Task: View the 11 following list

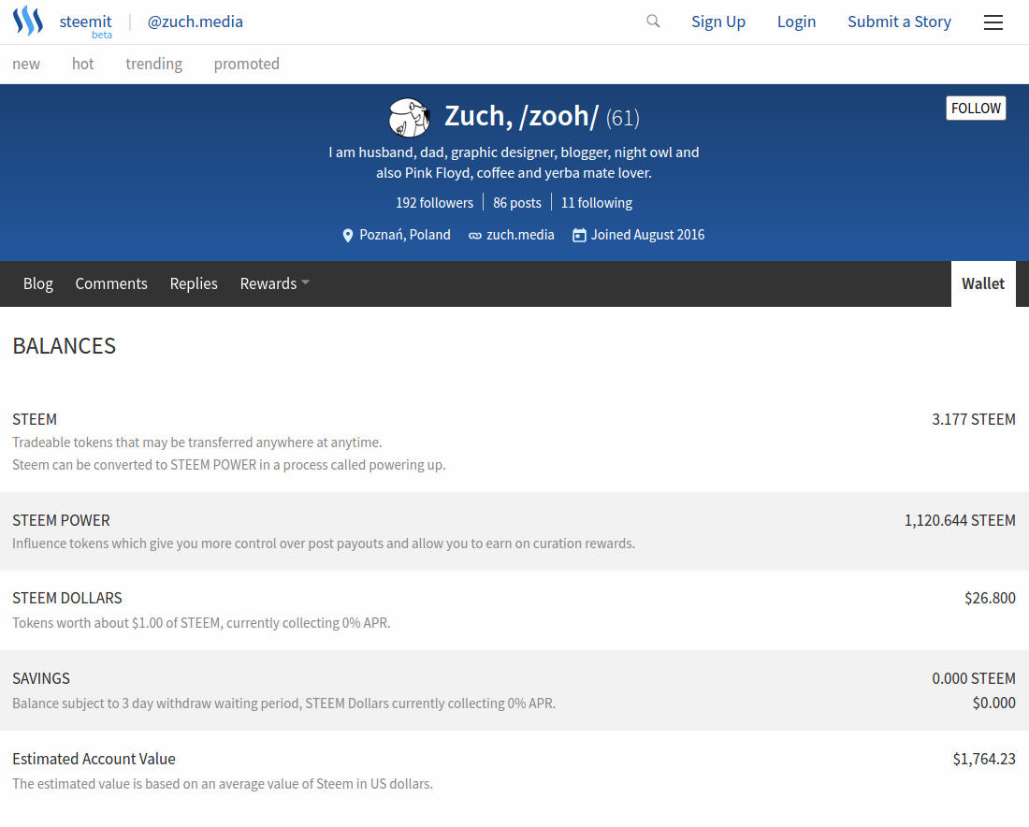Action: point(597,203)
